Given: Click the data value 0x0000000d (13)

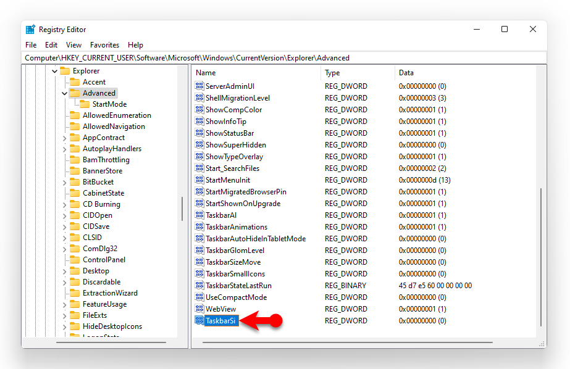Looking at the screenshot, I should [425, 180].
